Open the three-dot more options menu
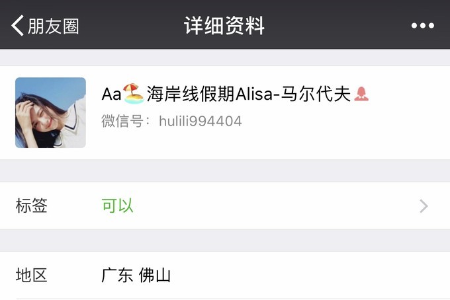 [422, 26]
